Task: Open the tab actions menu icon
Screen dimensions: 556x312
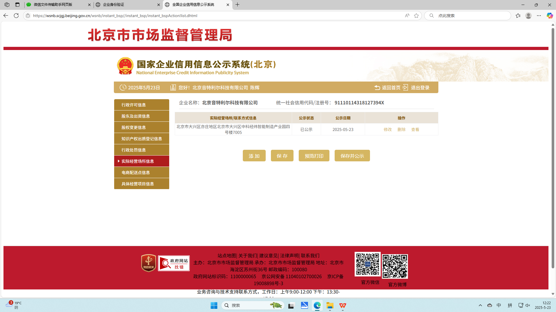Action: pos(17,5)
